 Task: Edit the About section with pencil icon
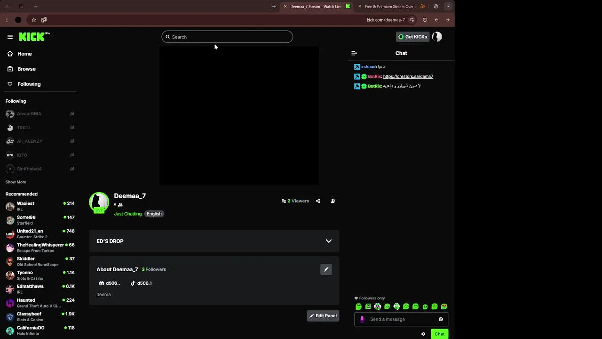click(326, 269)
